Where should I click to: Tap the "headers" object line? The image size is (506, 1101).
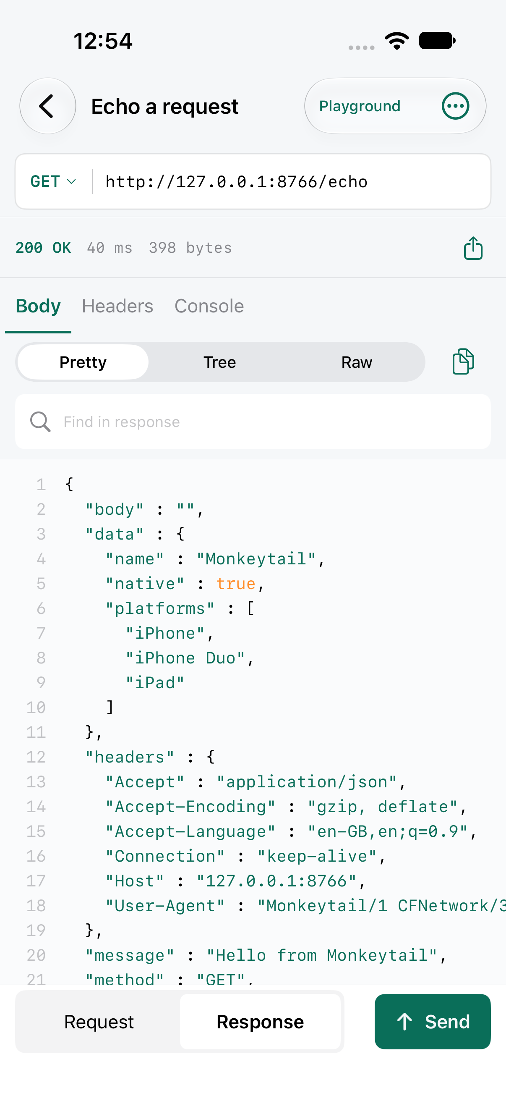tap(150, 758)
